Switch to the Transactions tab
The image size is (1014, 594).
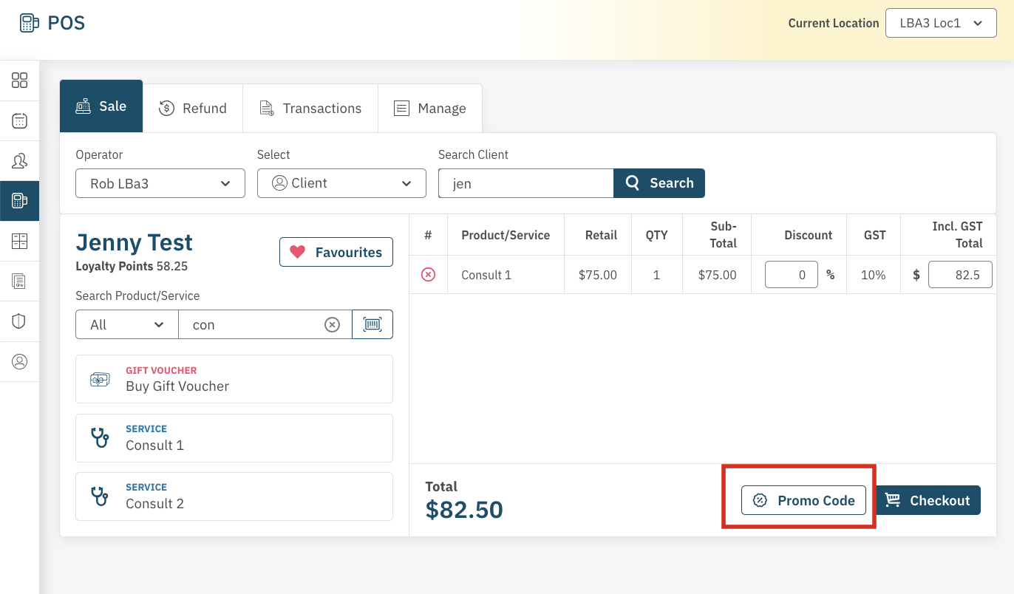point(310,108)
